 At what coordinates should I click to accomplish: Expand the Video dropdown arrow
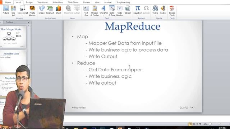(155, 15)
